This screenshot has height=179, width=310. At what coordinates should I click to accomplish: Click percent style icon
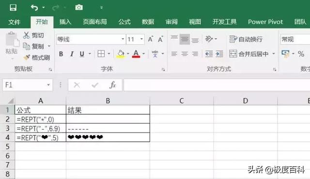[301, 54]
